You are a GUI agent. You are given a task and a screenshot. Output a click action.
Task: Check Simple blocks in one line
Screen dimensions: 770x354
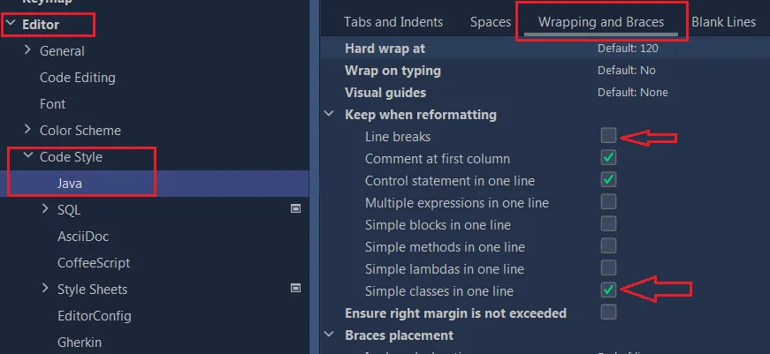tap(608, 224)
